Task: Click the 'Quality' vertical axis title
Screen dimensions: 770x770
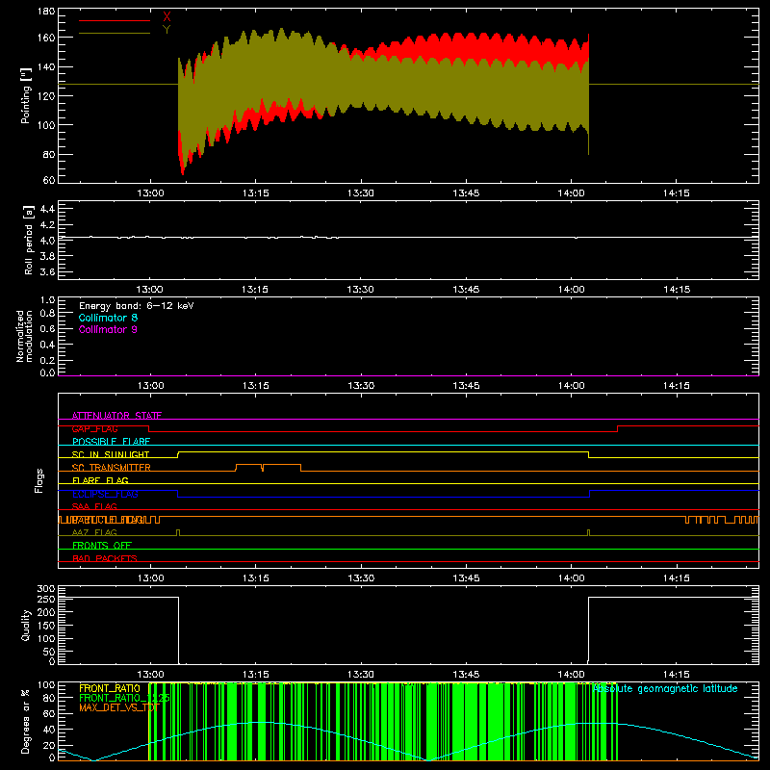Action: [x=26, y=625]
